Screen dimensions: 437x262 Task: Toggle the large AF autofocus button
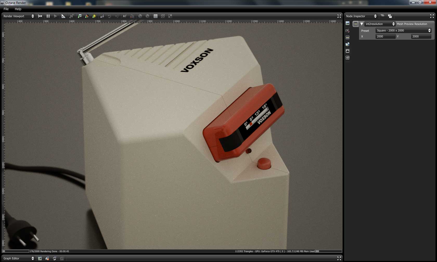pos(125,16)
